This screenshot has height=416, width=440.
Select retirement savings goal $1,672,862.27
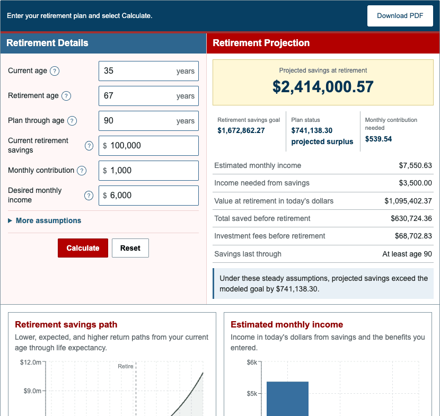241,130
